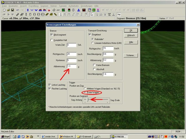Click the Beschleunigung field showing 0.6

point(108,54)
